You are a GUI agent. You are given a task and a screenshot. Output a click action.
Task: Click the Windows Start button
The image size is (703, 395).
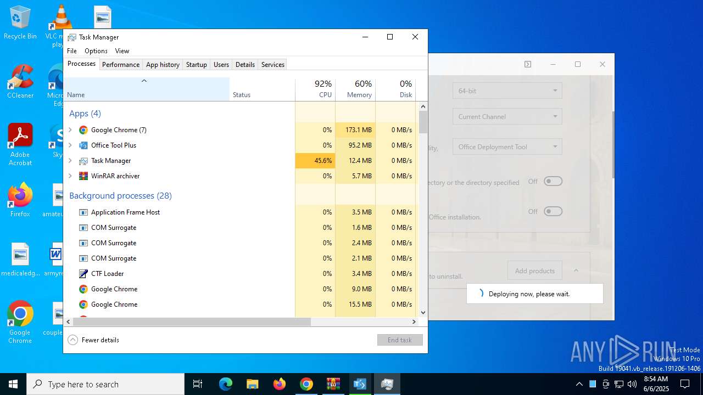(13, 384)
